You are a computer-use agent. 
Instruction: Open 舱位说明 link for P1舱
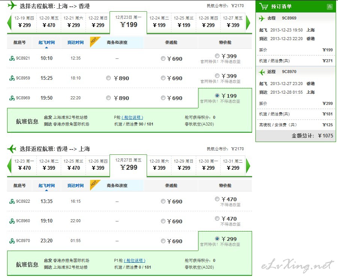(135, 260)
